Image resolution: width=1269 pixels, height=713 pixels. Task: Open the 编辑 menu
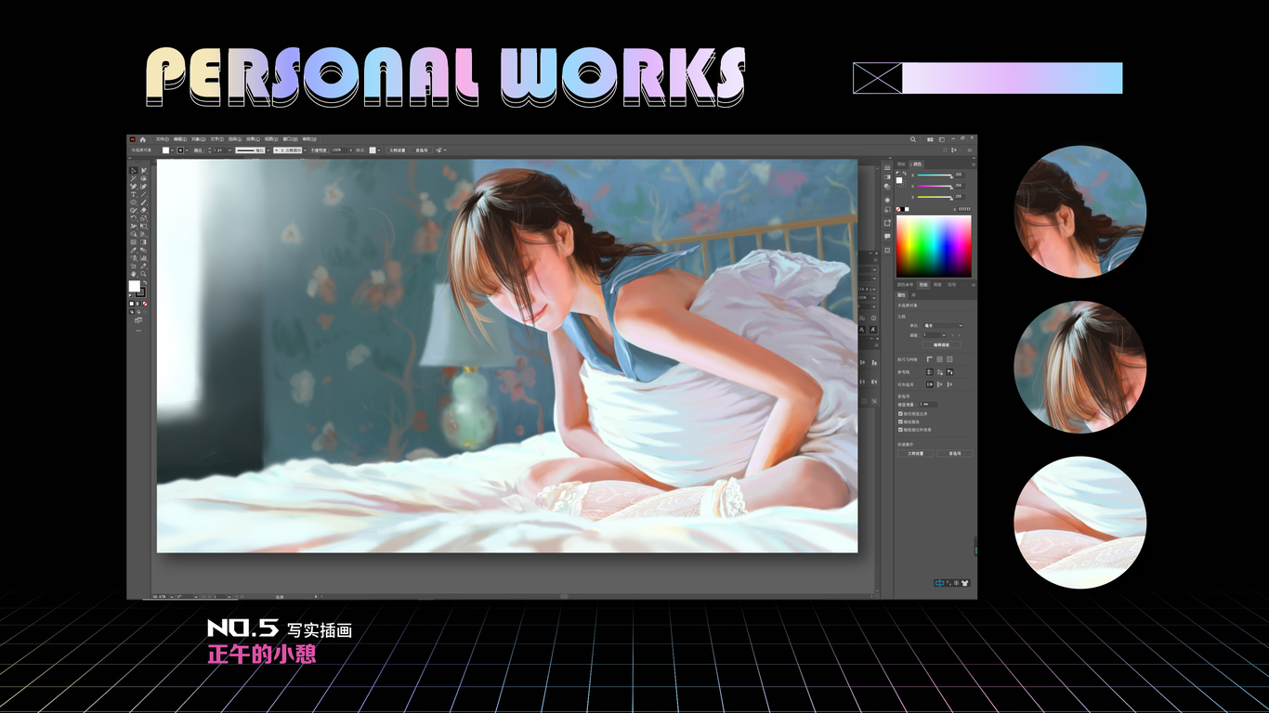coord(180,139)
